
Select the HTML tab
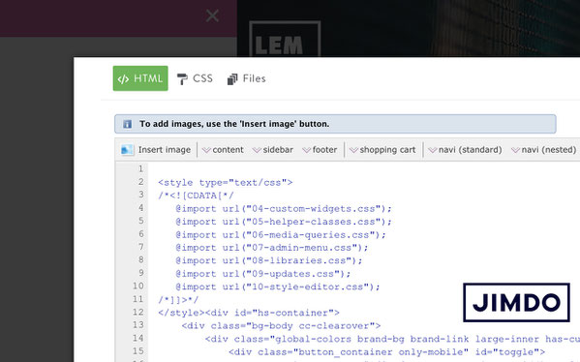[x=140, y=78]
